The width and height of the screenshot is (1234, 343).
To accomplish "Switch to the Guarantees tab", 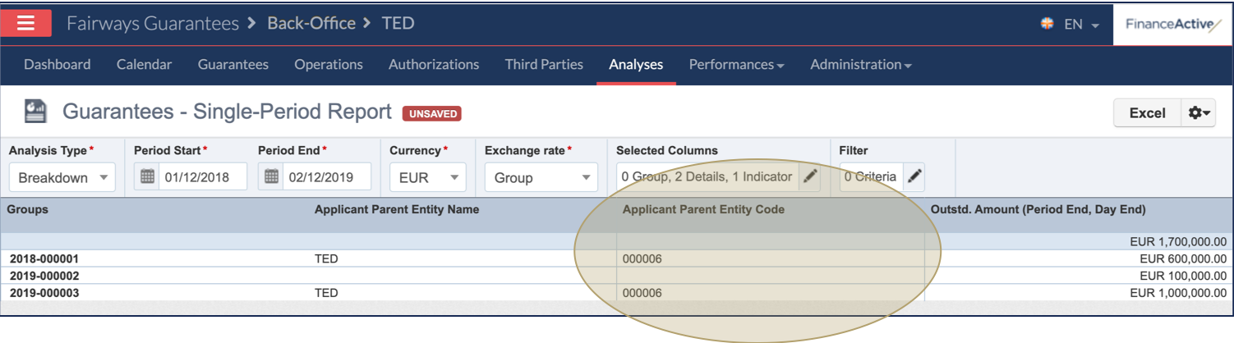I will point(233,64).
